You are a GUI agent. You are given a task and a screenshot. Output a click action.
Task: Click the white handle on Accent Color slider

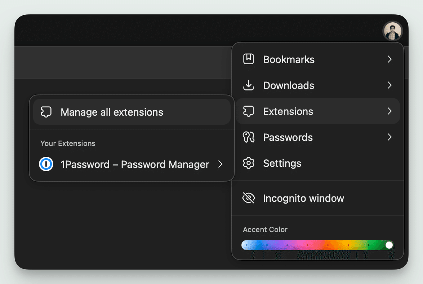click(x=389, y=245)
